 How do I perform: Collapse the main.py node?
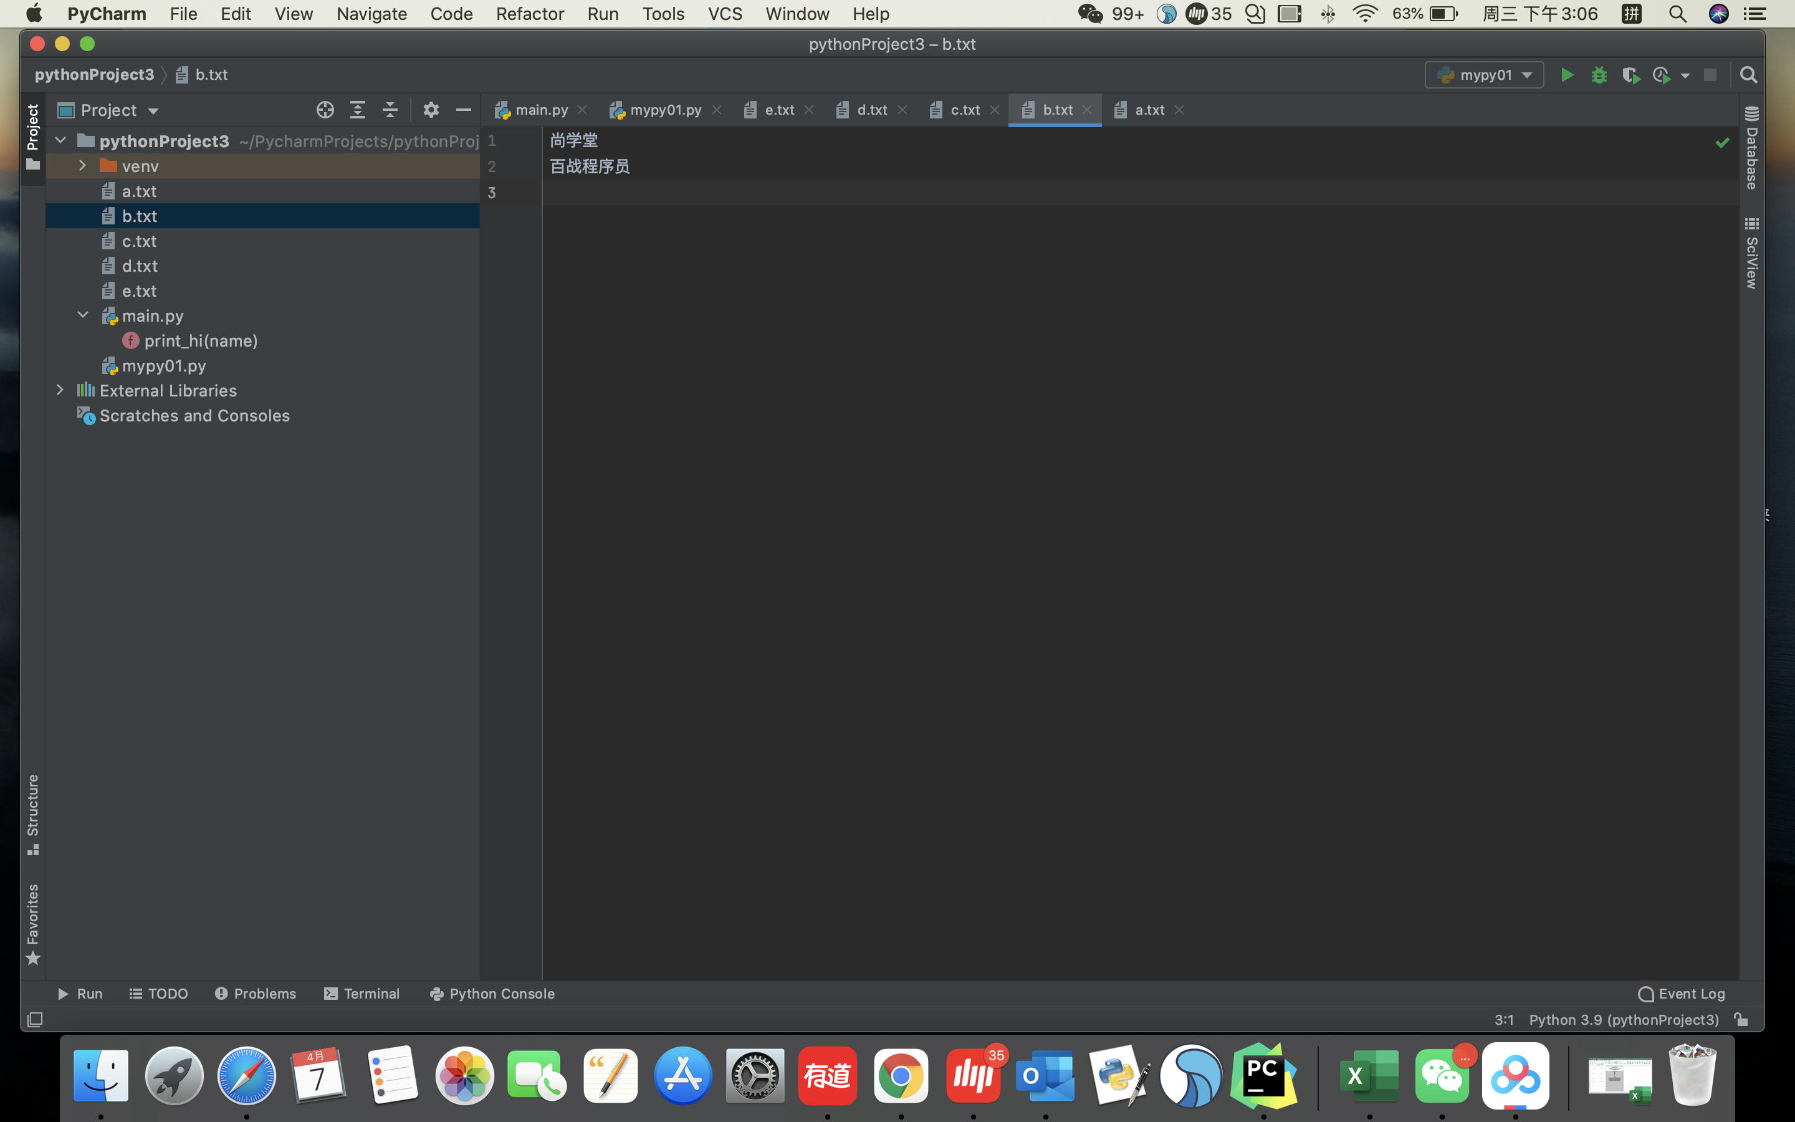coord(82,315)
